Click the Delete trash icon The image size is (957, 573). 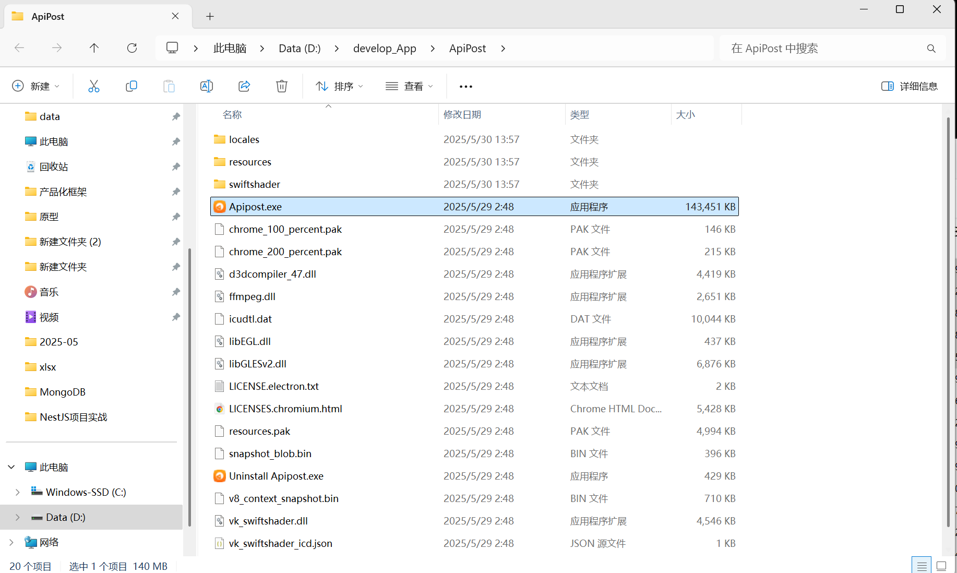click(282, 86)
